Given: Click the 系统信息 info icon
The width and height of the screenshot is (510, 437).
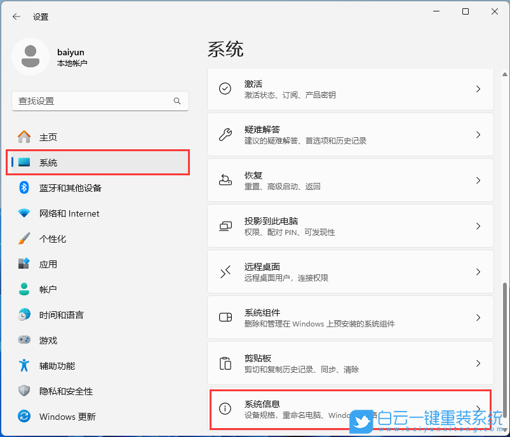Looking at the screenshot, I should point(225,408).
